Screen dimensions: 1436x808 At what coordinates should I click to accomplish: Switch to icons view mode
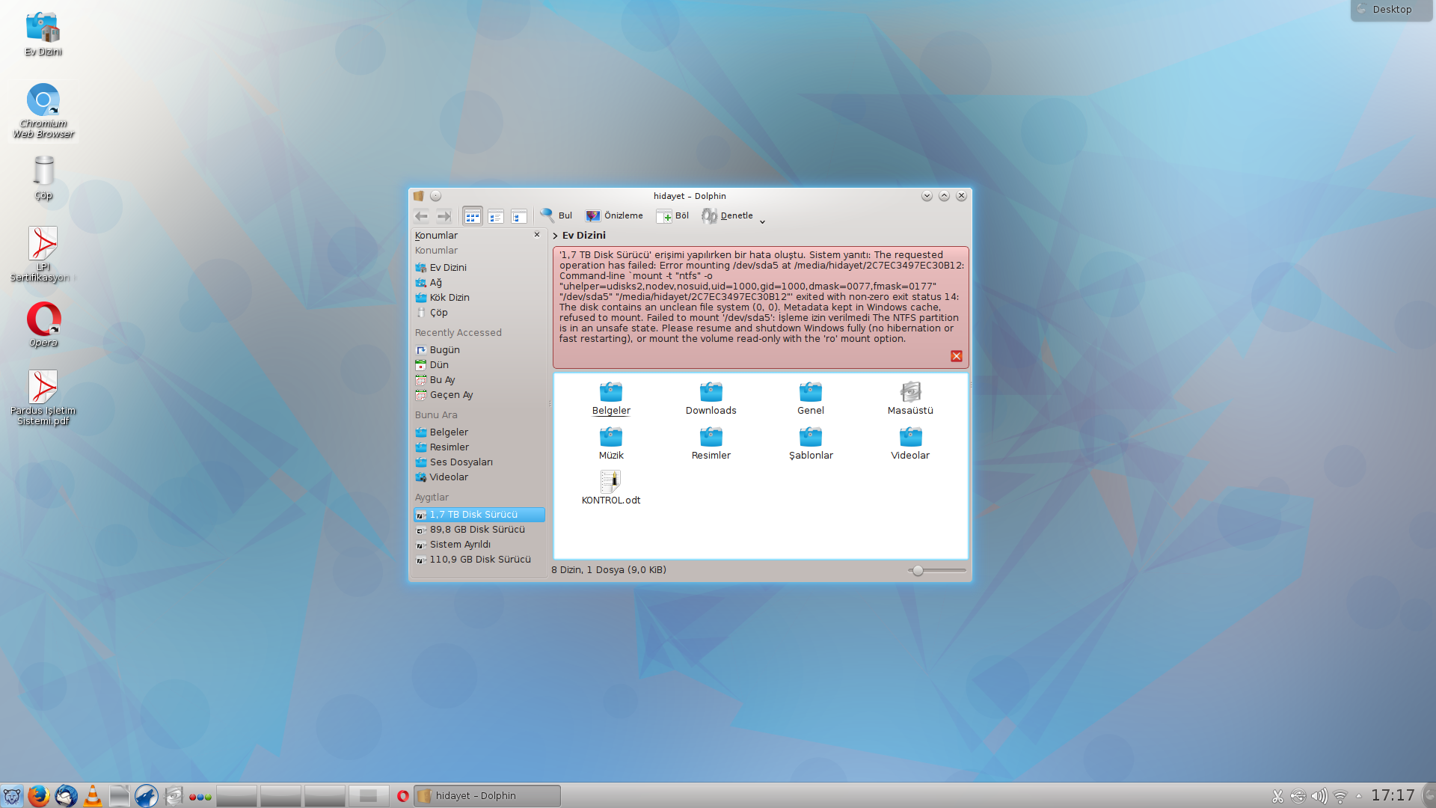[x=472, y=216]
